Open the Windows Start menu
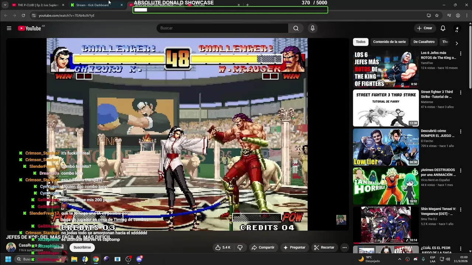This screenshot has width=472, height=265. pos(8,259)
